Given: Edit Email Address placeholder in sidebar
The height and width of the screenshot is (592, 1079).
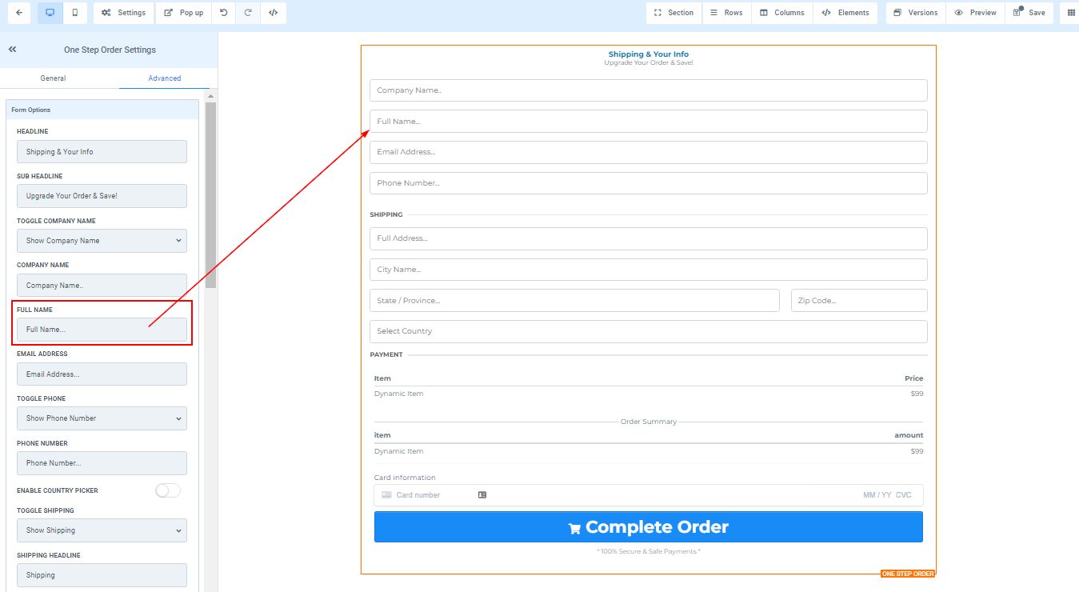Looking at the screenshot, I should (x=102, y=374).
